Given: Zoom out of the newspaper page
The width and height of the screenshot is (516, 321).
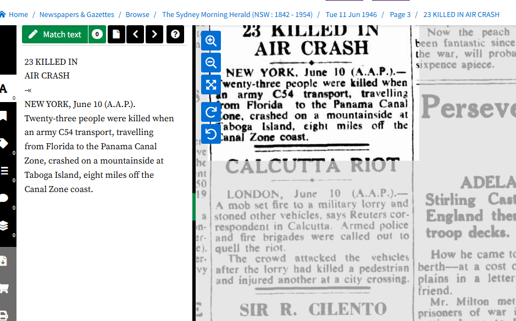Looking at the screenshot, I should coord(211,63).
